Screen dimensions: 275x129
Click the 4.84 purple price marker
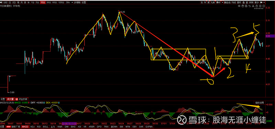[x=268, y=36]
